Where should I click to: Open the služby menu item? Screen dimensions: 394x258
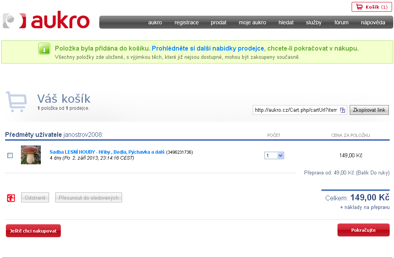click(314, 22)
